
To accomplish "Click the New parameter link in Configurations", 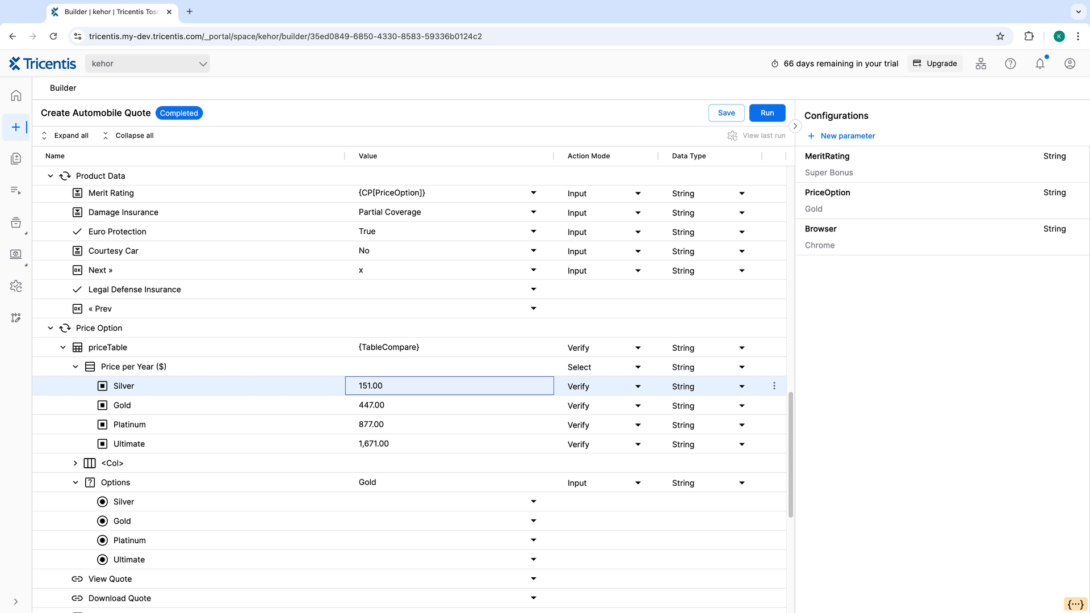I will (x=841, y=136).
